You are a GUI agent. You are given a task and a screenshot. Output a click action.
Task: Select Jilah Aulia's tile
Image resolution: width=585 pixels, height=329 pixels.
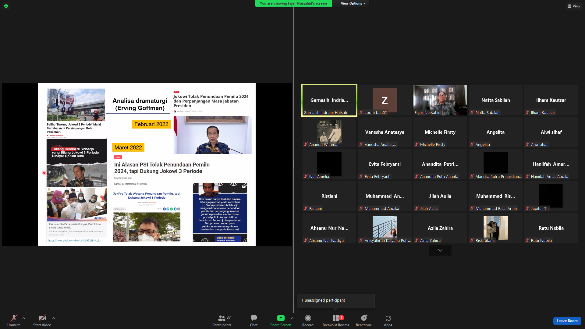pos(440,196)
